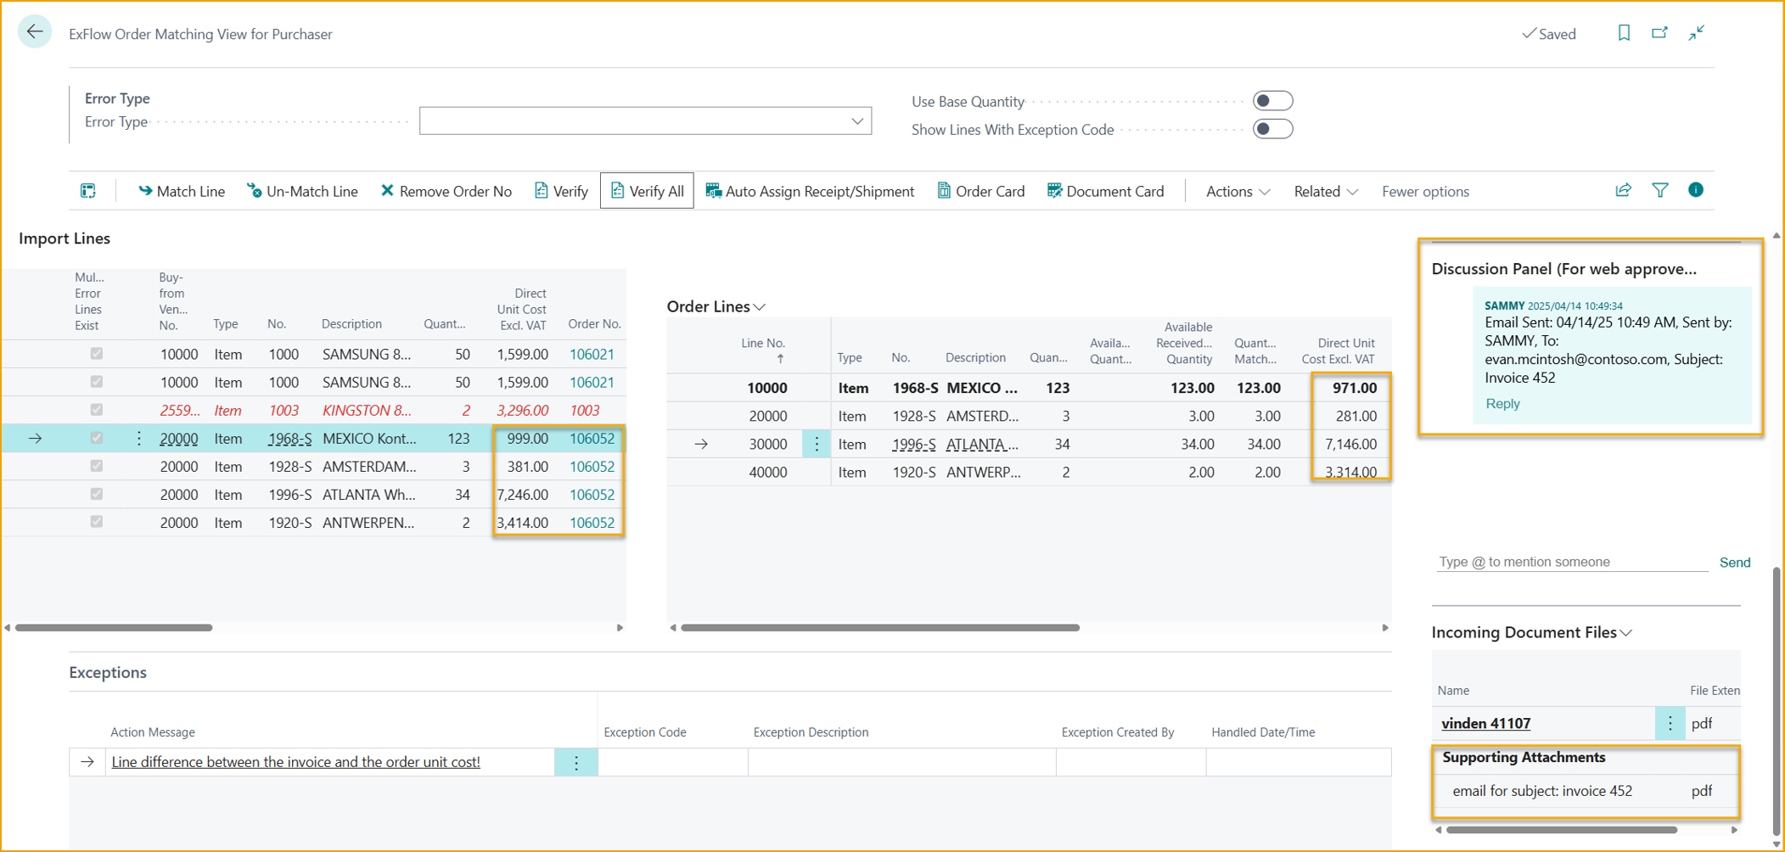Click the bookmark icon near Saved
This screenshot has height=852, width=1785.
pyautogui.click(x=1623, y=33)
